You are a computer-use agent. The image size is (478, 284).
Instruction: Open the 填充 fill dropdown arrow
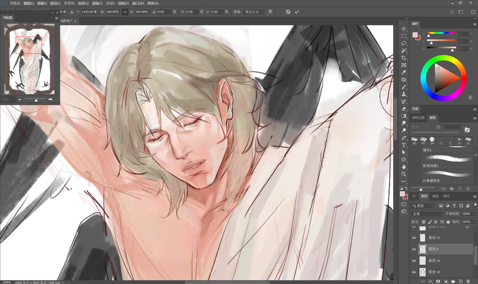[474, 222]
